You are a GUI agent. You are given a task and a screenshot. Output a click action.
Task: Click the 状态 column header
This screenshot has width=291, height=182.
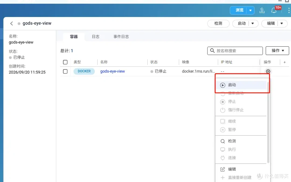click(154, 62)
